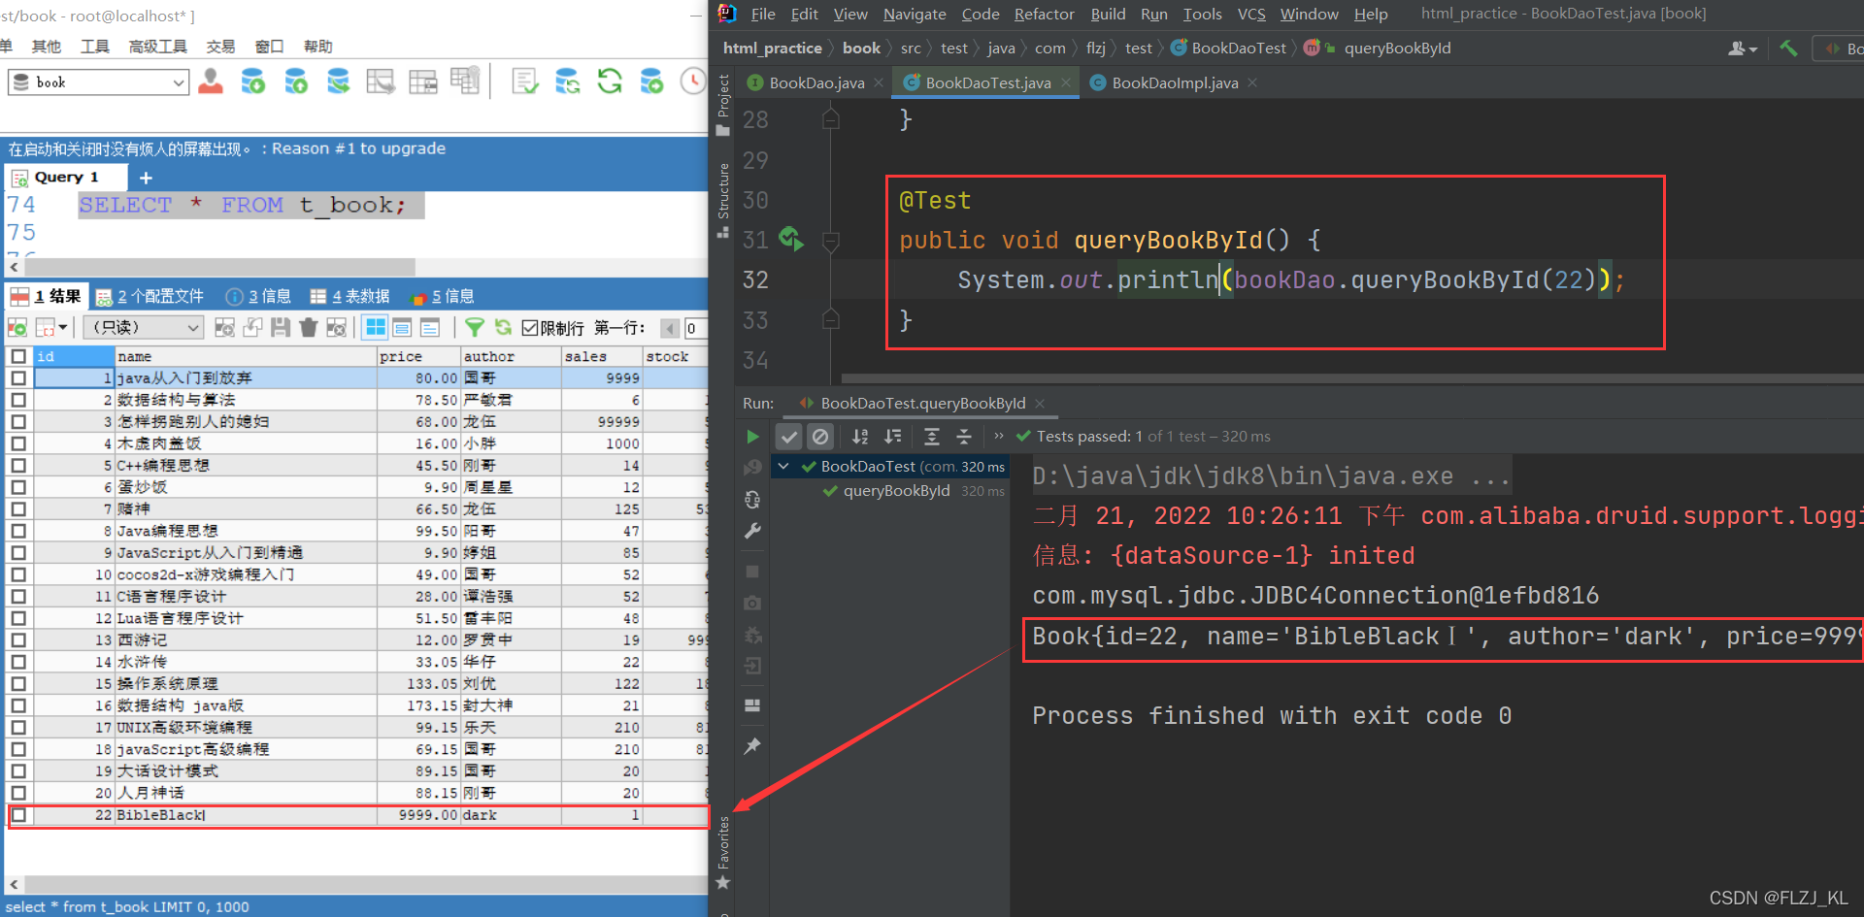The image size is (1864, 917).
Task: Click the run gutter icon beside queryBookById method
Action: [x=791, y=239]
